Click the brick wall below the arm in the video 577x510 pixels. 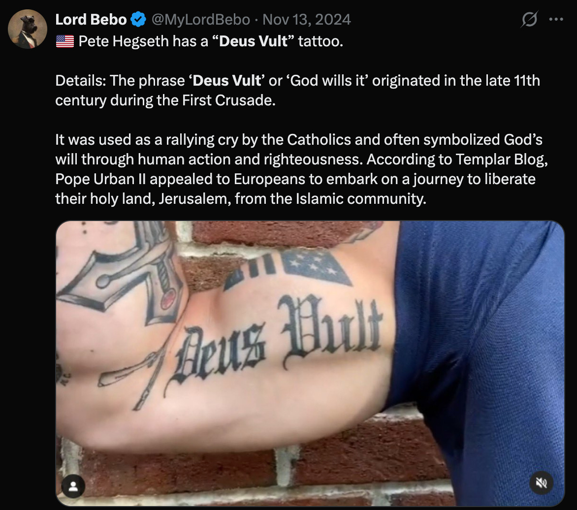coord(257,475)
